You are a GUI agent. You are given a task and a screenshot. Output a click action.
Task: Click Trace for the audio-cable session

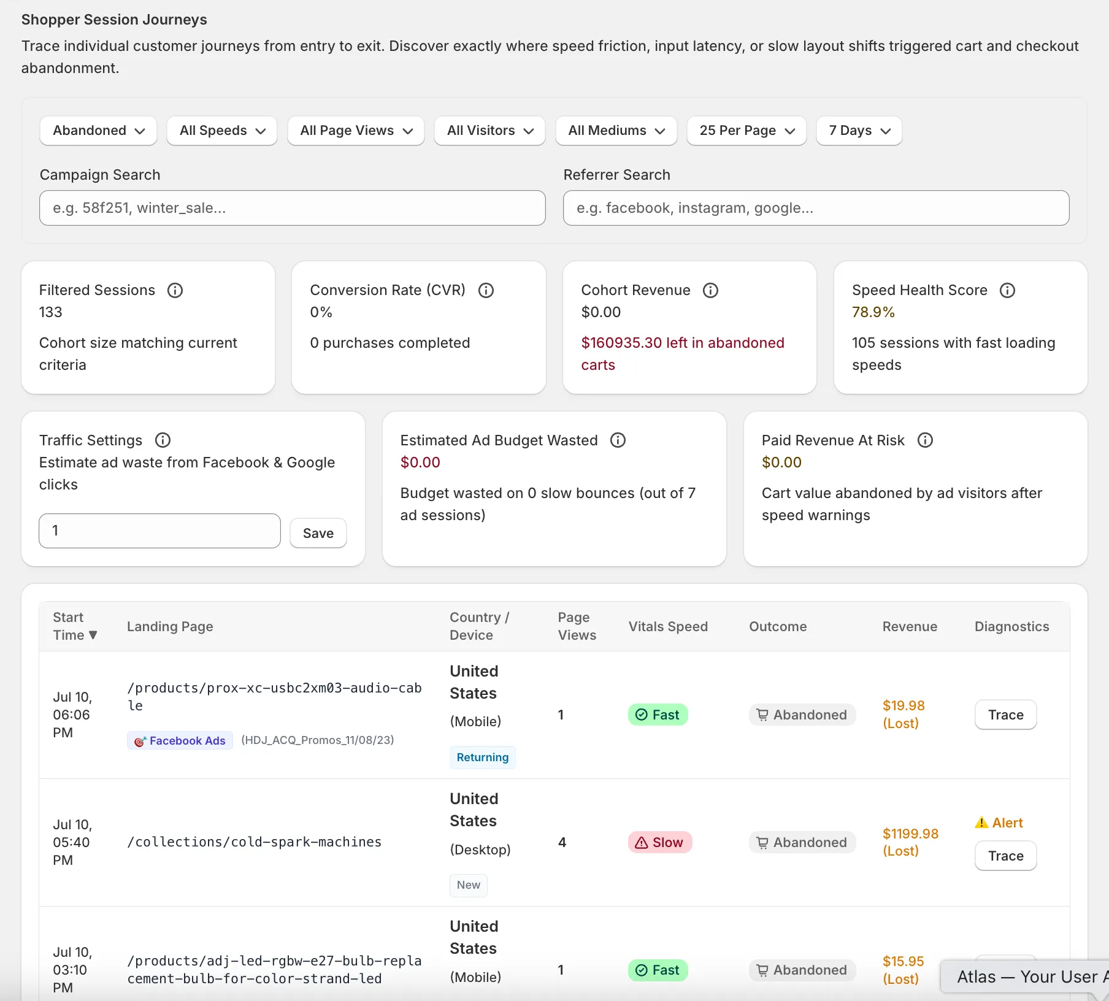pyautogui.click(x=1005, y=715)
